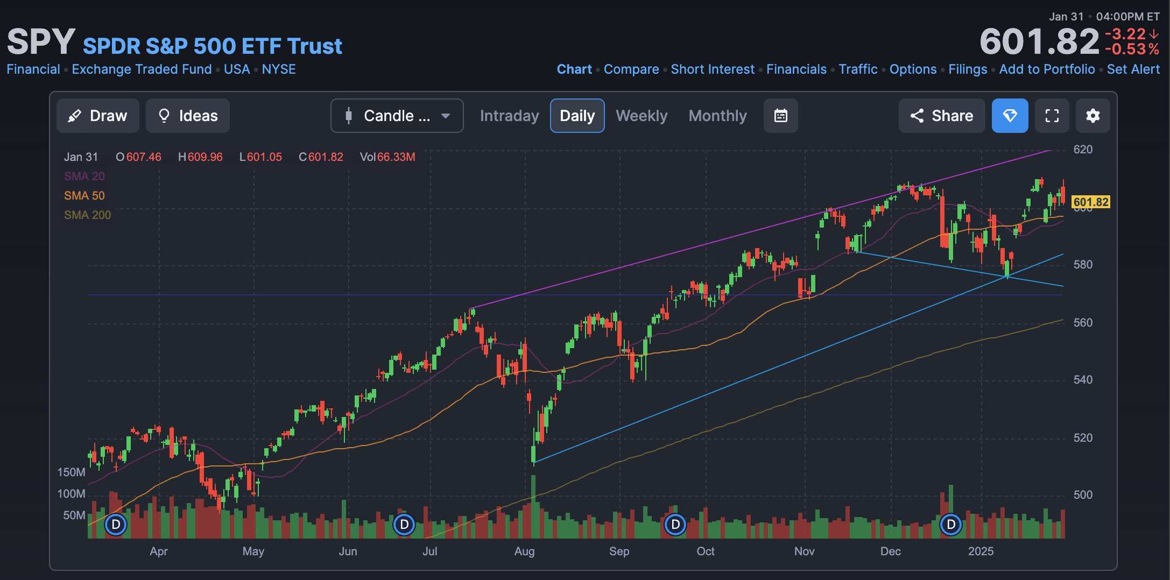Open the calendar date range icon
Image resolution: width=1170 pixels, height=580 pixels.
pyautogui.click(x=780, y=116)
